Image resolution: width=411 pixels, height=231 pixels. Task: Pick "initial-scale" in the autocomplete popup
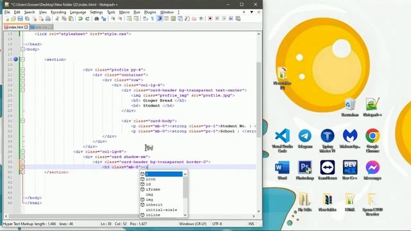click(161, 210)
